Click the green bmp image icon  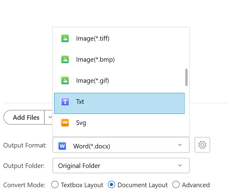(x=65, y=60)
